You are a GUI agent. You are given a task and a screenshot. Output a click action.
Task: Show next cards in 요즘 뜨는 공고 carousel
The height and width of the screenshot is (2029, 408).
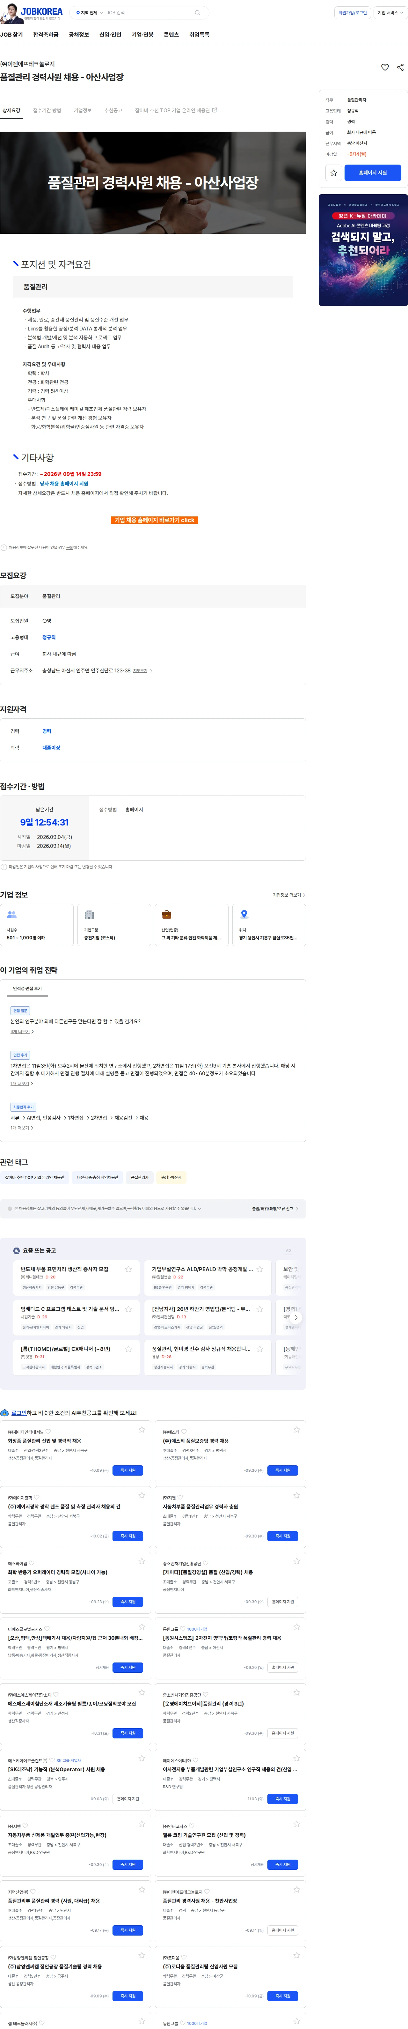pyautogui.click(x=296, y=1317)
